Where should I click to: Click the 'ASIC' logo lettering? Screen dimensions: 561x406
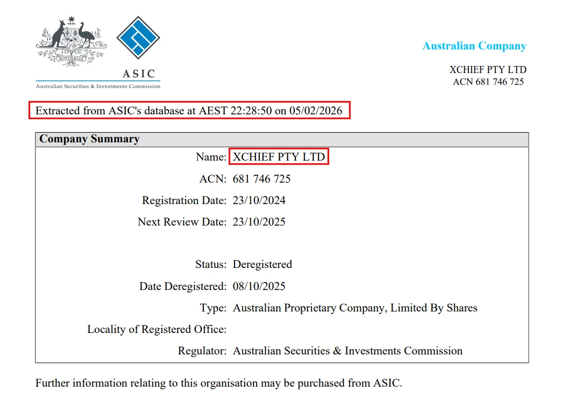(x=139, y=74)
